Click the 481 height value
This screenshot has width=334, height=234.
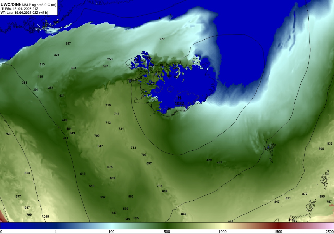tap(69, 129)
